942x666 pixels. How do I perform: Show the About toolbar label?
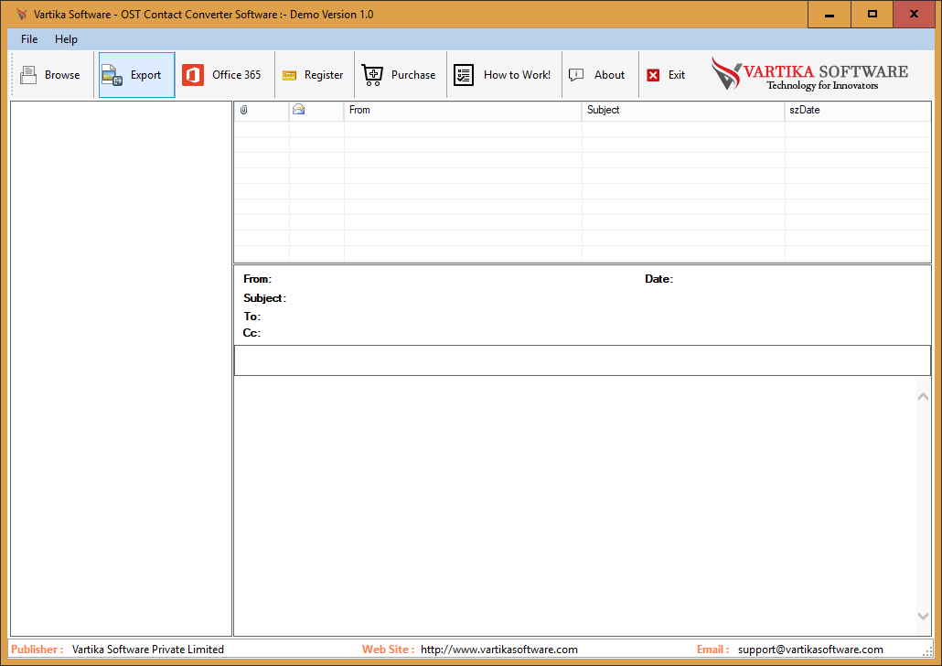coord(610,75)
